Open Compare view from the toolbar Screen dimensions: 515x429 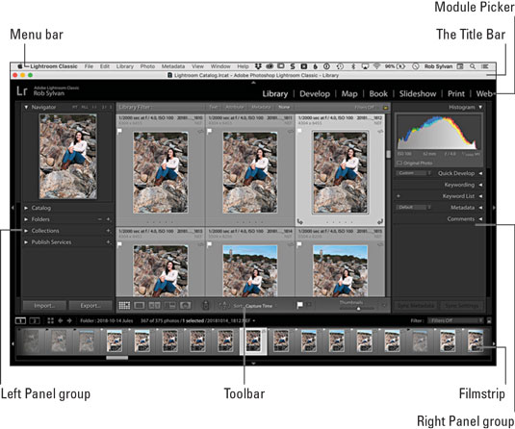154,306
